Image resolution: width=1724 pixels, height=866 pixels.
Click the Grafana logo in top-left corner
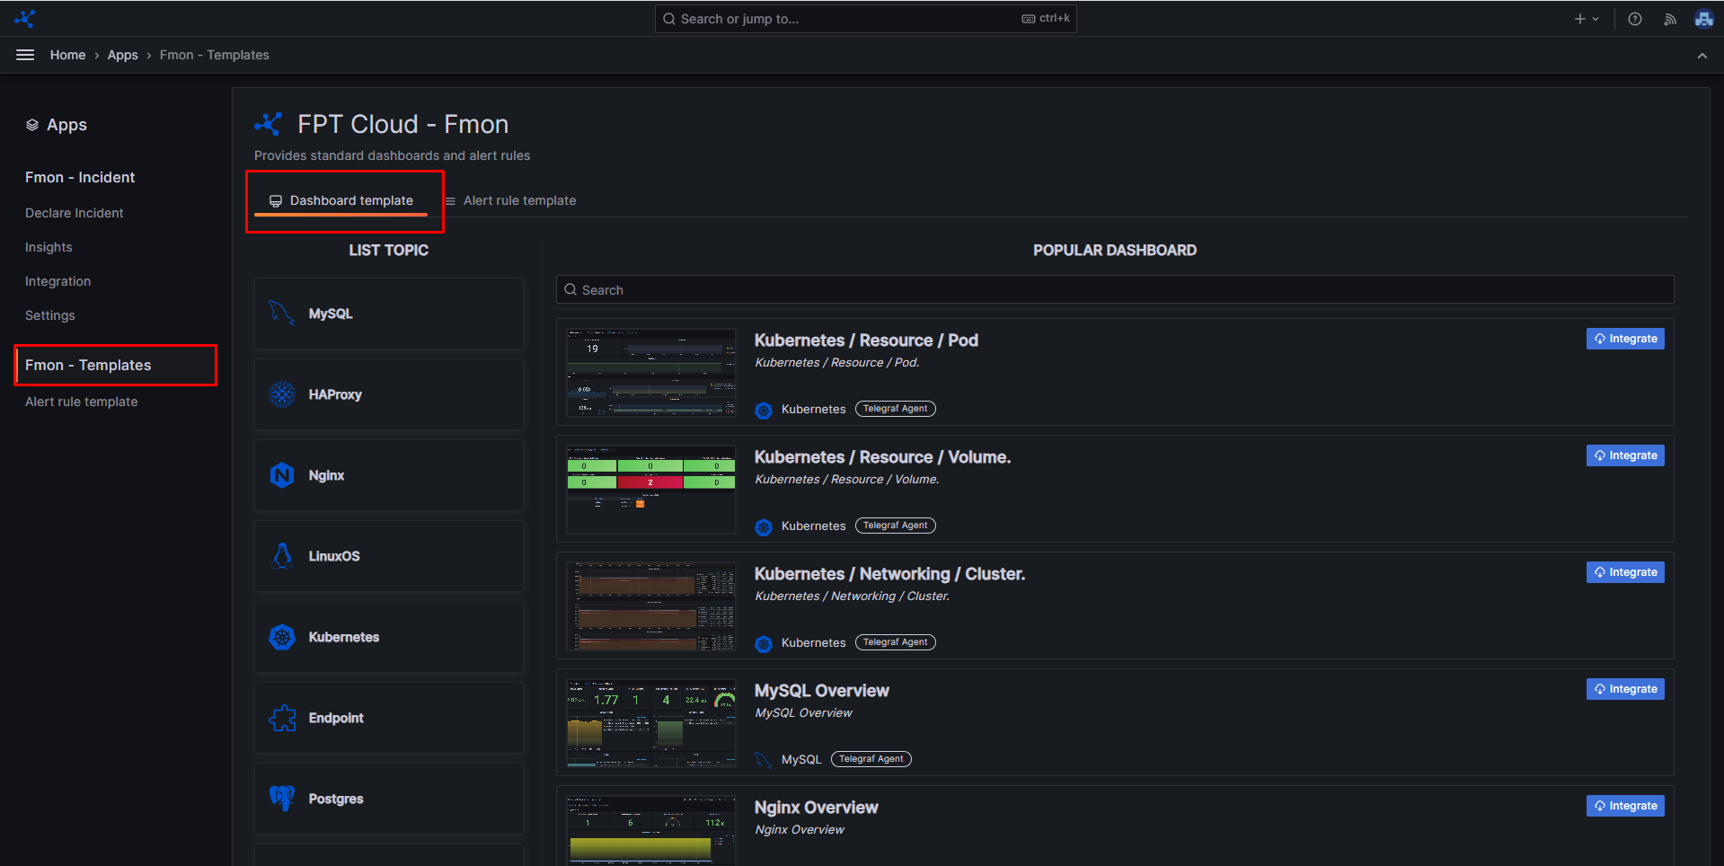coord(24,18)
